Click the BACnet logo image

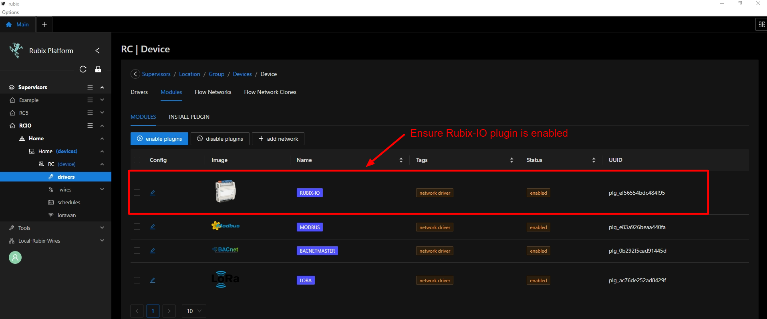coord(225,249)
